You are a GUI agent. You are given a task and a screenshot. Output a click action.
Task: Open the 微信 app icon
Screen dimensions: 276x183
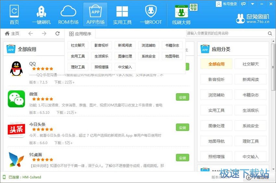coord(16,99)
